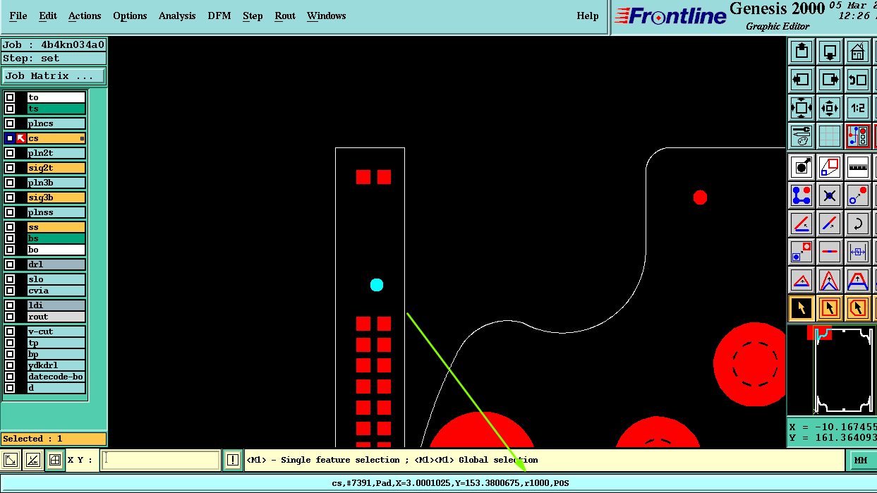The height and width of the screenshot is (493, 877).
Task: Select the horizontal dimension arrows tool icon
Action: coord(858,252)
